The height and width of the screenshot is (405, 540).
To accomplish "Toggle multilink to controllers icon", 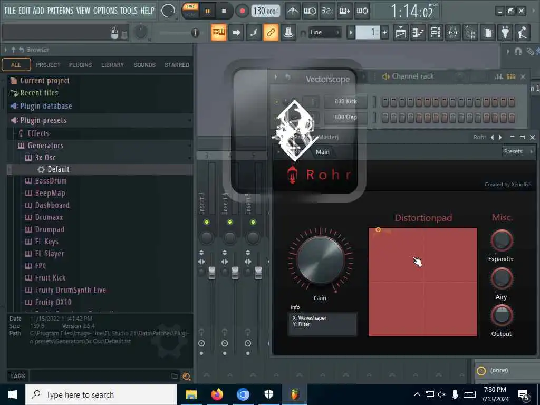I will (x=271, y=33).
